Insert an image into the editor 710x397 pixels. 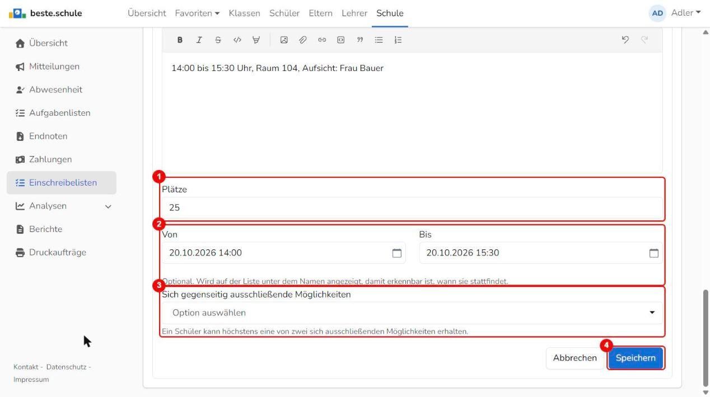284,40
